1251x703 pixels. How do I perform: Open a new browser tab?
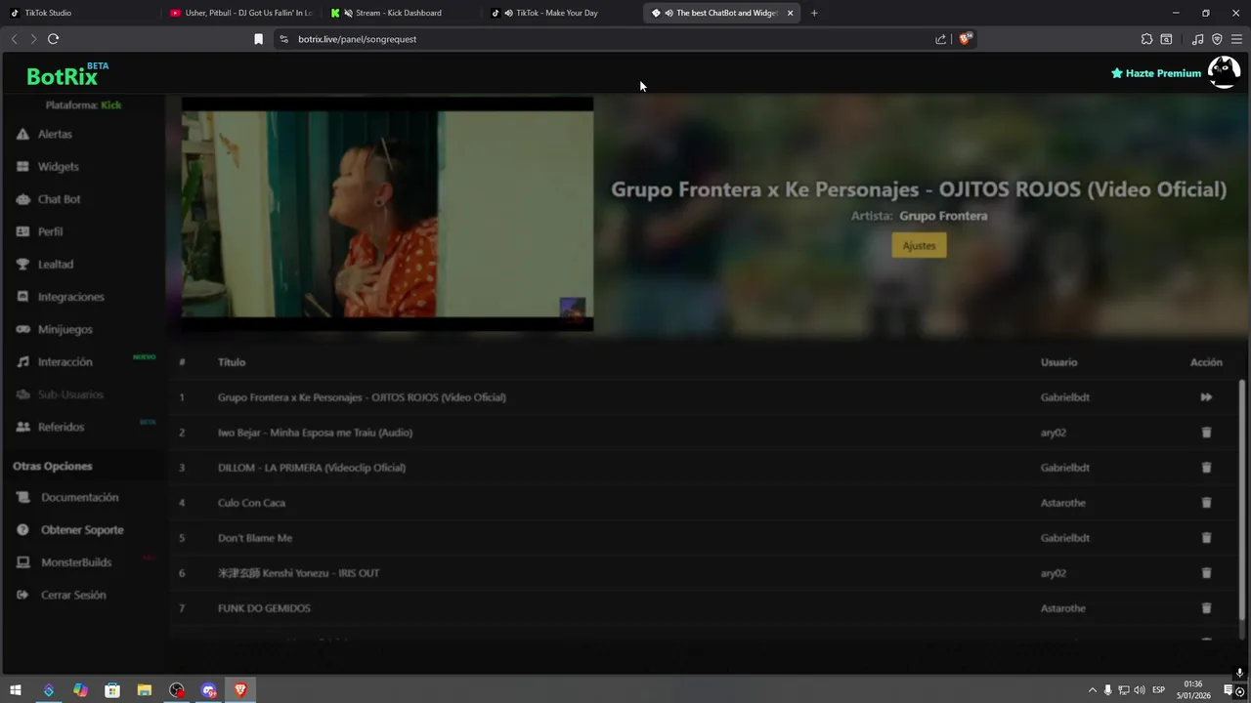pyautogui.click(x=814, y=13)
